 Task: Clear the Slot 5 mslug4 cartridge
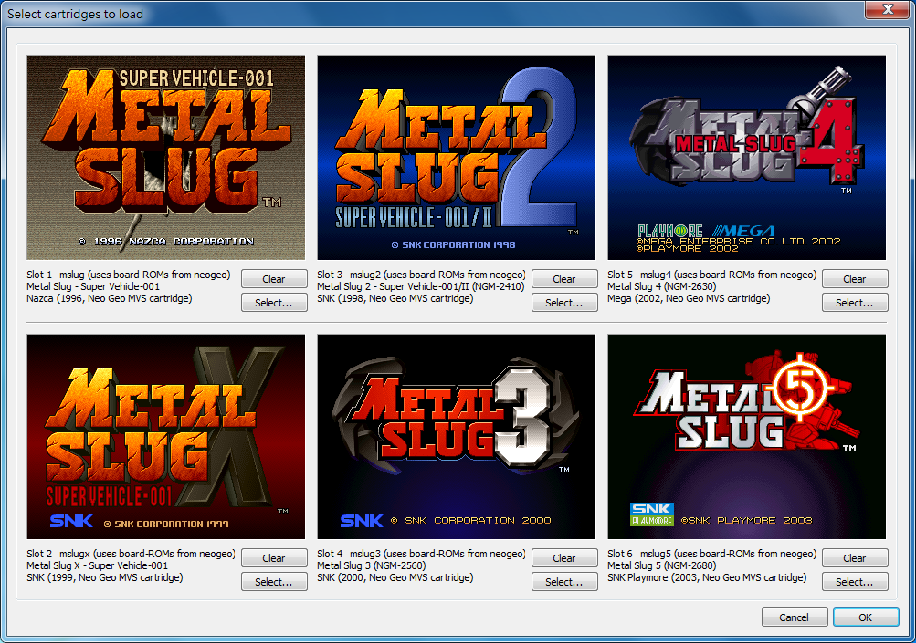click(x=855, y=279)
